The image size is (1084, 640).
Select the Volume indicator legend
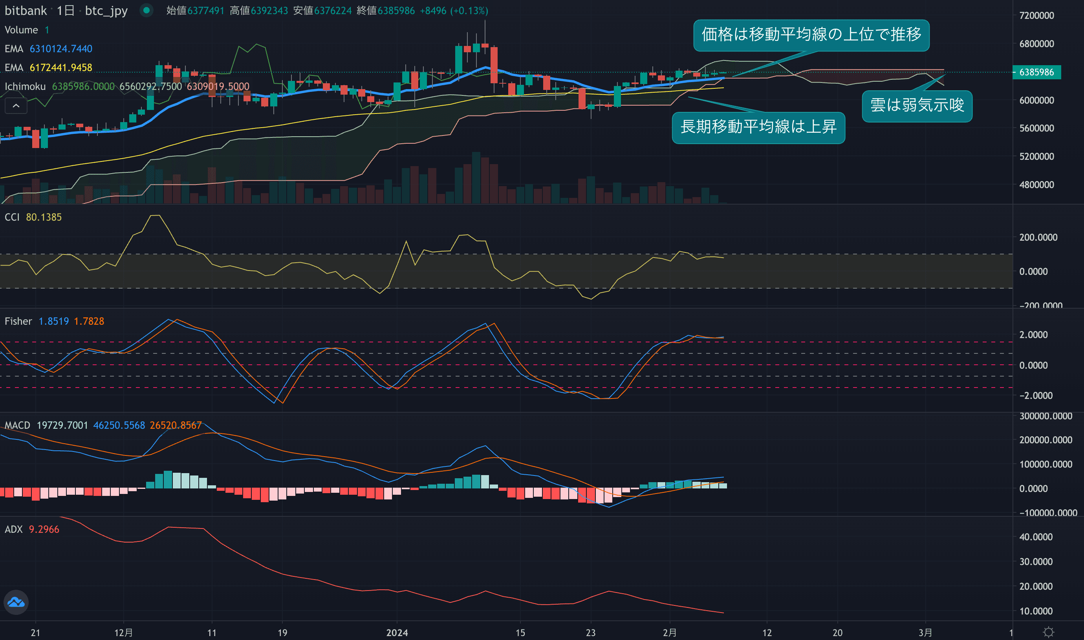click(x=21, y=30)
